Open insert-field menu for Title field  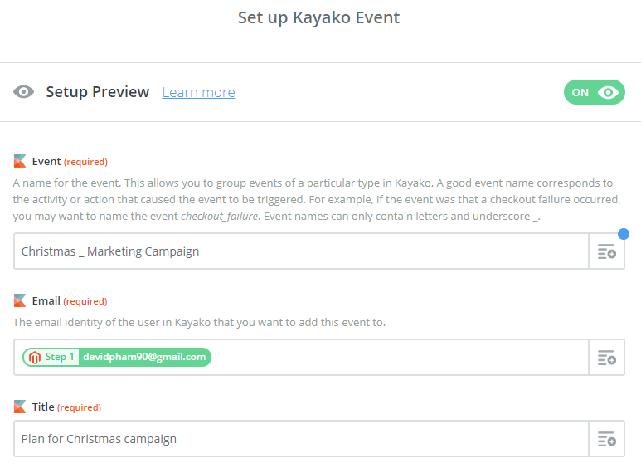pos(606,439)
